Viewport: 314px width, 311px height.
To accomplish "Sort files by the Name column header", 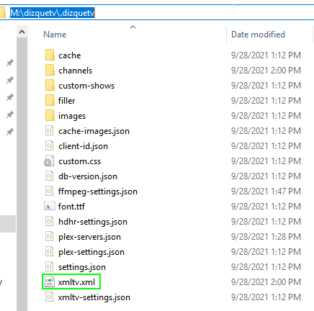I will tap(55, 35).
